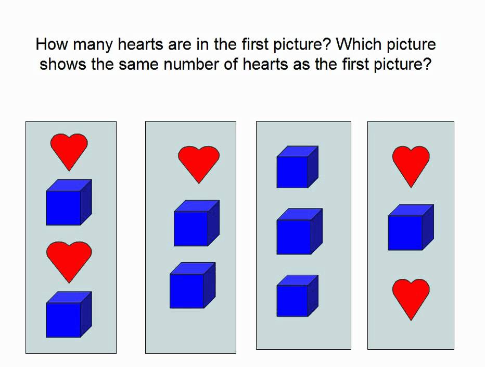Select the blue cube in the fourth picture
Screen dimensions: 485x367
coord(410,227)
